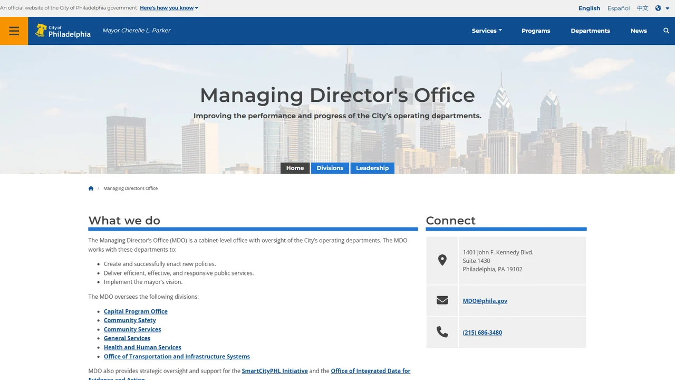Click the "What we do" heading
Viewport: 675px width, 380px height.
pyautogui.click(x=124, y=221)
